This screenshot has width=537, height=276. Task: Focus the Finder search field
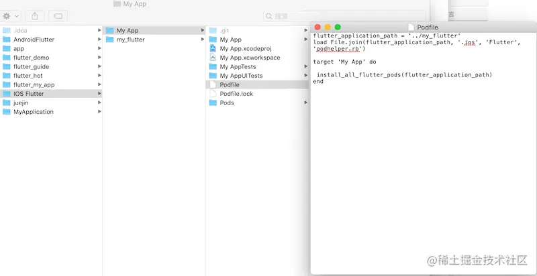pyautogui.click(x=344, y=16)
